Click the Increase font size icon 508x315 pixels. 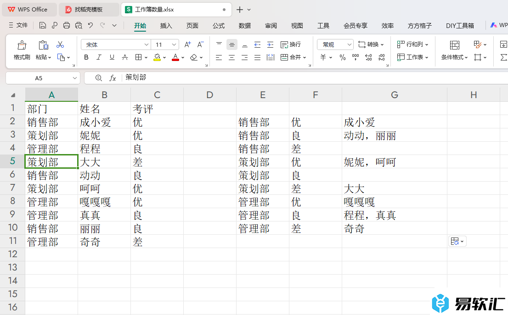coord(187,44)
